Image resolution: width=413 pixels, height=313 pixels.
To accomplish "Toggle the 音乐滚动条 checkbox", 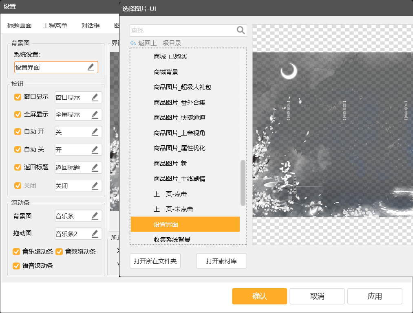I will point(16,252).
